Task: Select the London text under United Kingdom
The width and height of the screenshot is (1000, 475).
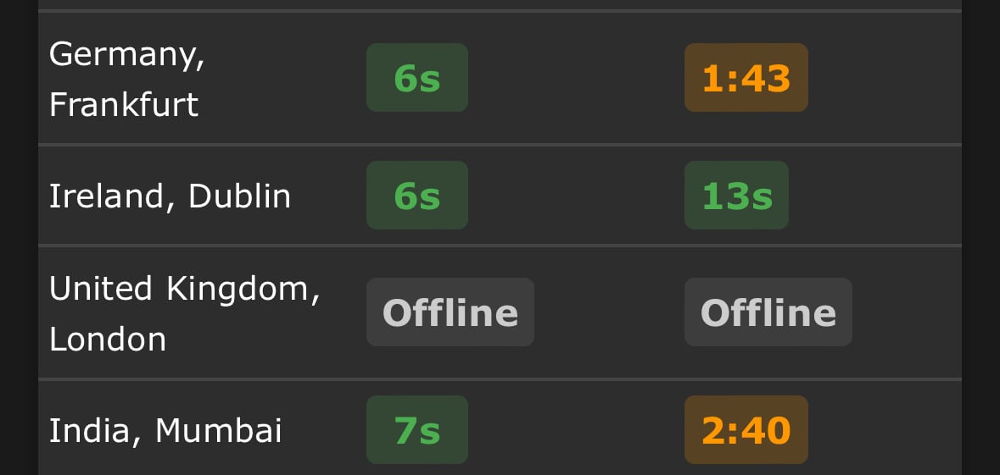Action: coord(108,339)
